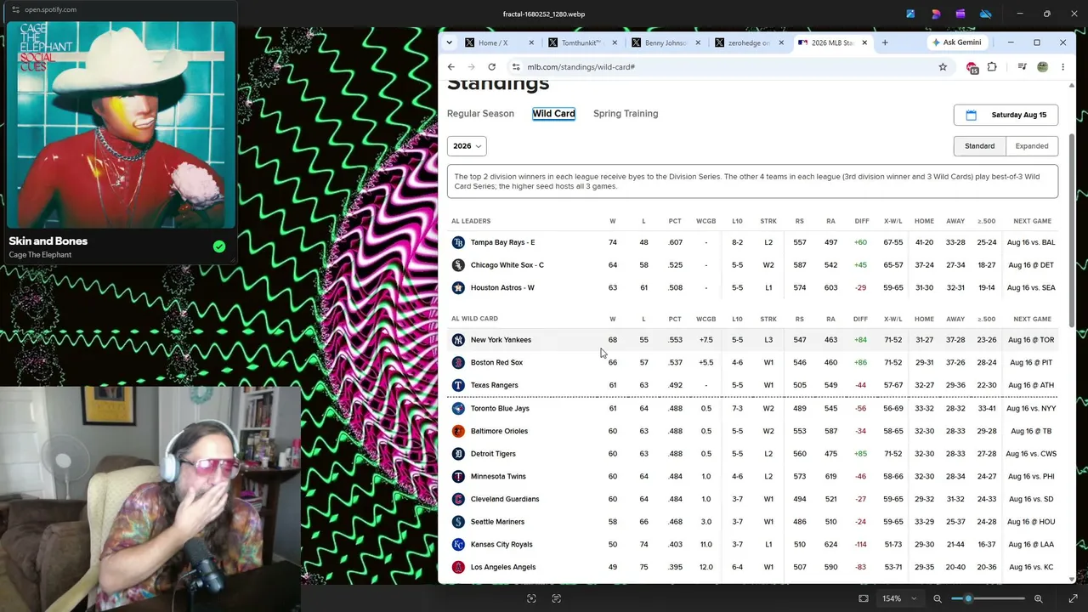Switch to Expanded standings view
The height and width of the screenshot is (612, 1088).
coord(1032,146)
